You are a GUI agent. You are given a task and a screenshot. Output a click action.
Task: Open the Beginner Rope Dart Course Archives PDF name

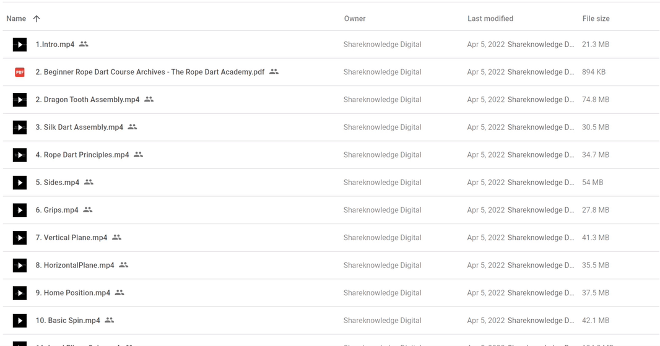point(150,72)
